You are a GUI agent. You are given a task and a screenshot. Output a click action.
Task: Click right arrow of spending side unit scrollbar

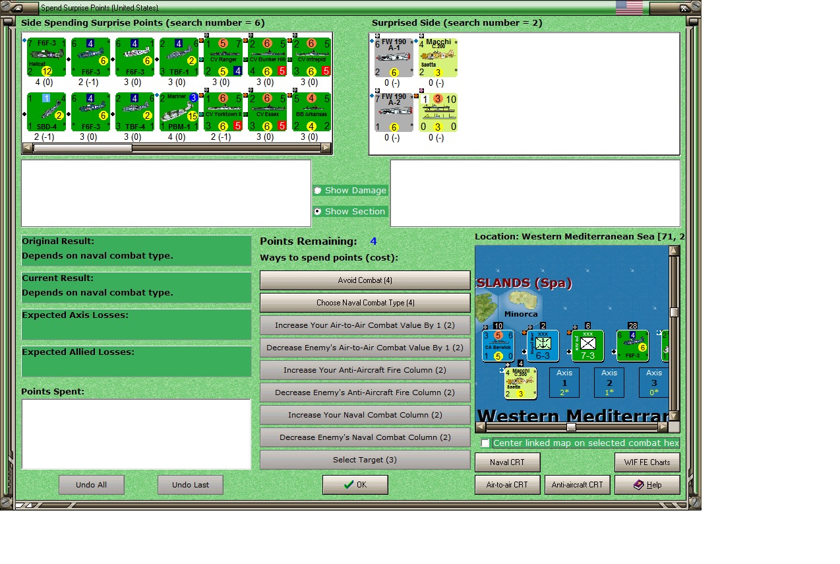pyautogui.click(x=326, y=148)
